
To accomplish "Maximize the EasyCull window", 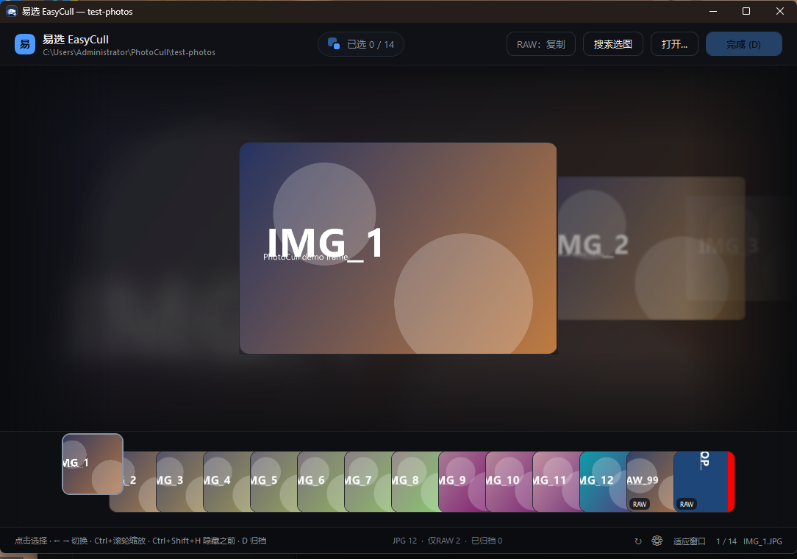I will [746, 11].
